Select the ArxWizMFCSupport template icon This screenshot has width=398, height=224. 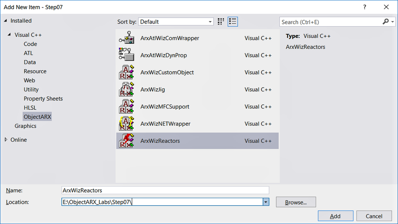127,107
